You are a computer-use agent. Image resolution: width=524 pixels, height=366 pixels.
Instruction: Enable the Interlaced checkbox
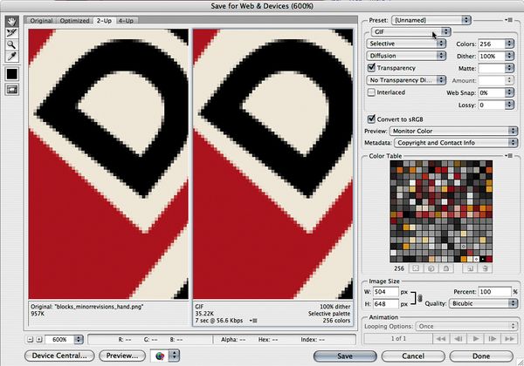(x=372, y=91)
